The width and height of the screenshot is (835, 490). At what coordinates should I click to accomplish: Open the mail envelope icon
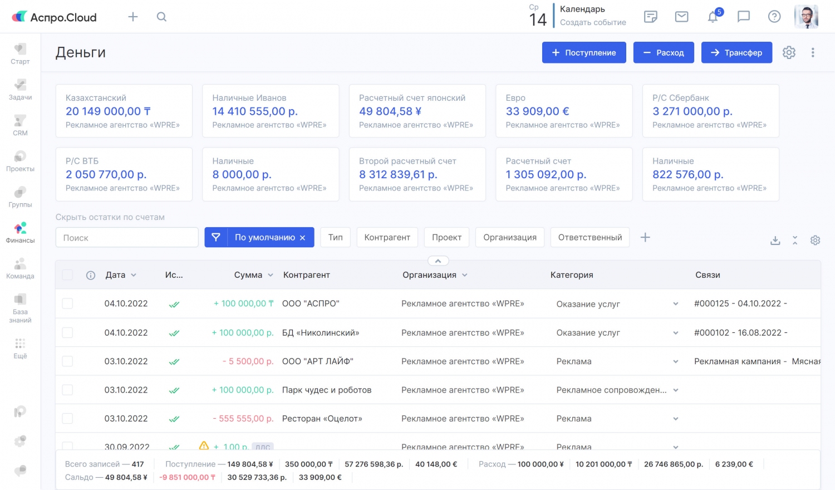point(681,17)
